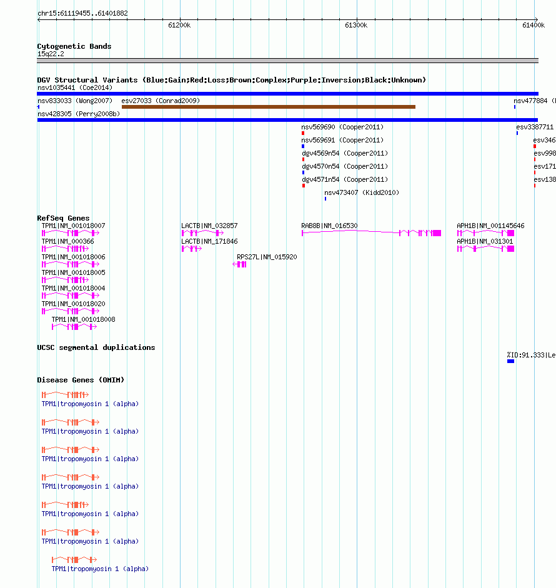The width and height of the screenshot is (556, 588).
Task: Select the Cytogenetic Bands track heading
Action: click(x=74, y=46)
